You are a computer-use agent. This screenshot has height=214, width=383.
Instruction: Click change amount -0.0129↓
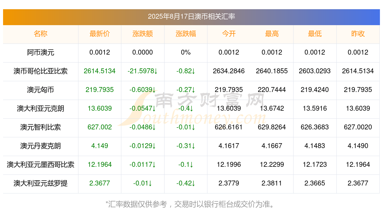143,146
